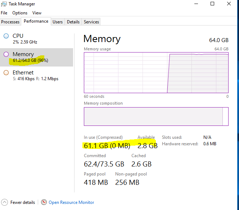
Task: Open the Options menu
Action: (20, 13)
